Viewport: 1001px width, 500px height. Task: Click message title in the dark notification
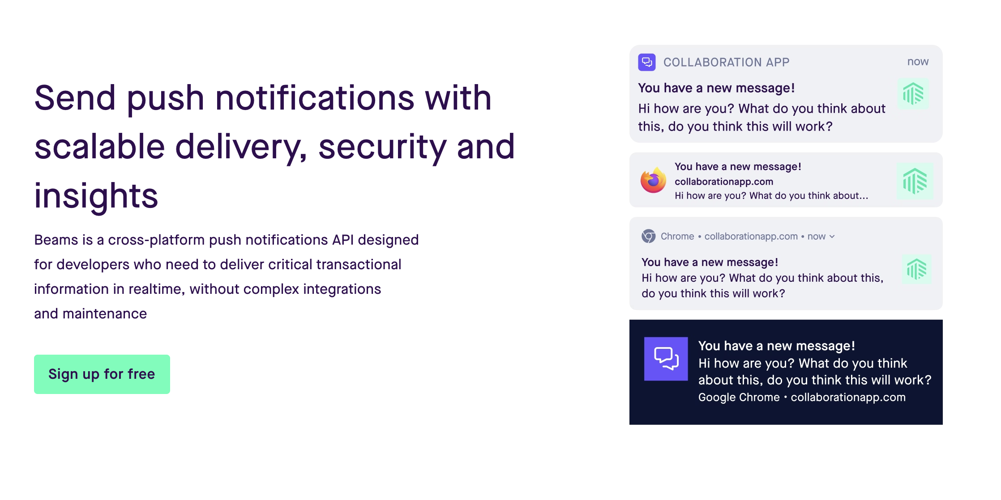pos(776,346)
